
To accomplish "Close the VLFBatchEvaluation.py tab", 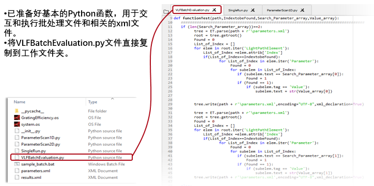I will click(214, 10).
